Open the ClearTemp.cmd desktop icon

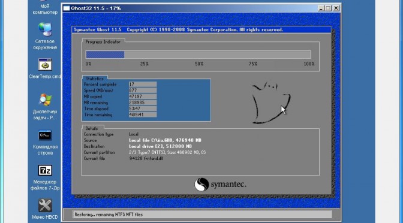45,68
